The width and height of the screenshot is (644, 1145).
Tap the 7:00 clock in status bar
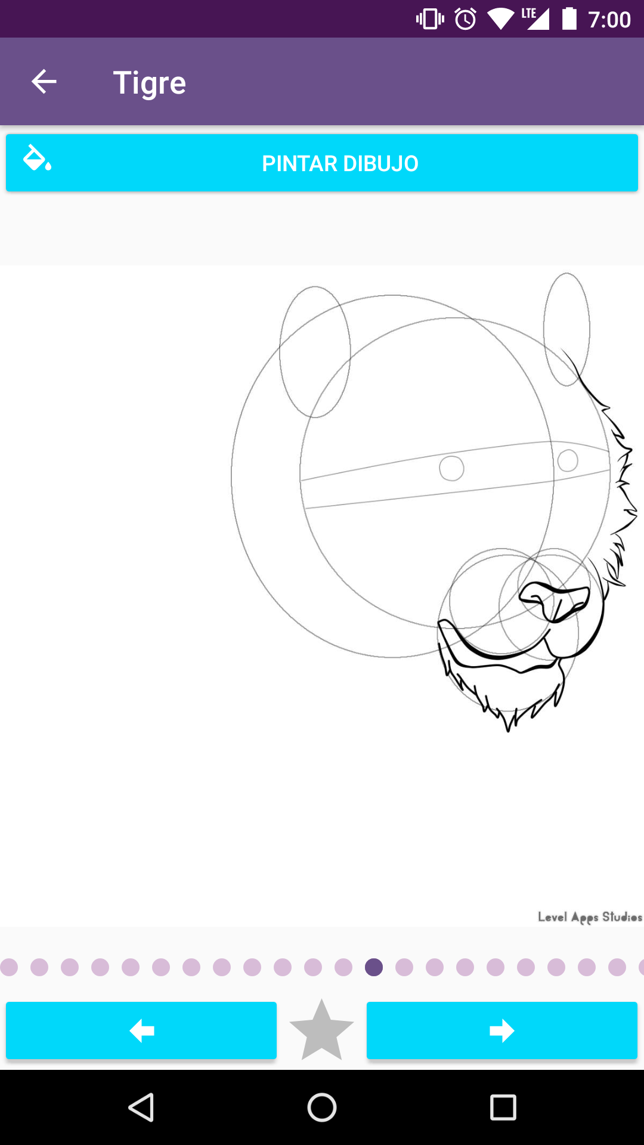coord(609,20)
